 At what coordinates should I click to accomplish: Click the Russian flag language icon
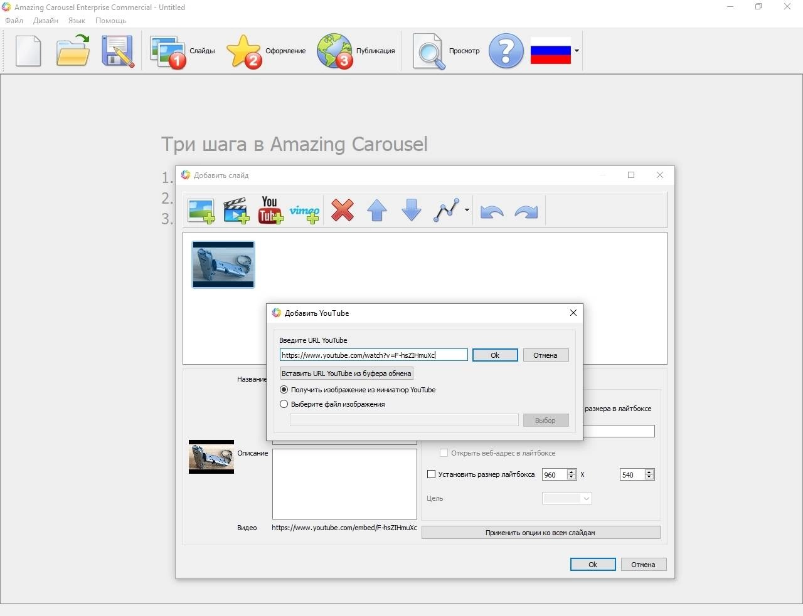pyautogui.click(x=551, y=51)
